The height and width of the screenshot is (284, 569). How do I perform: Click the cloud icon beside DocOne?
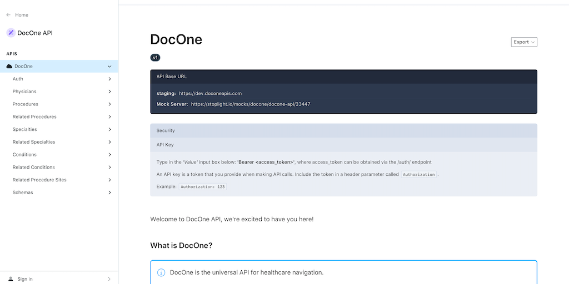pyautogui.click(x=9, y=67)
